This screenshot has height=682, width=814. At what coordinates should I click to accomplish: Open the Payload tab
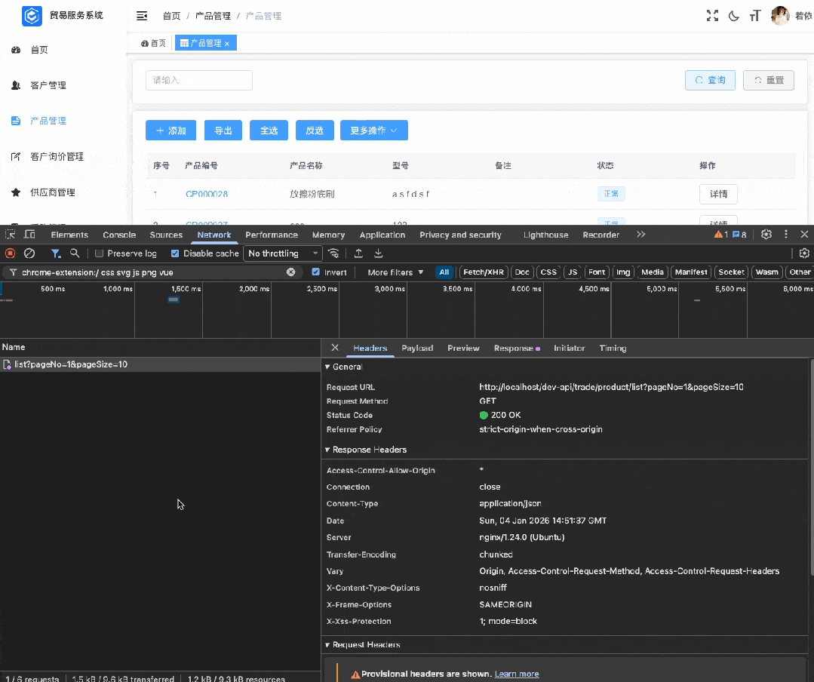(x=417, y=348)
